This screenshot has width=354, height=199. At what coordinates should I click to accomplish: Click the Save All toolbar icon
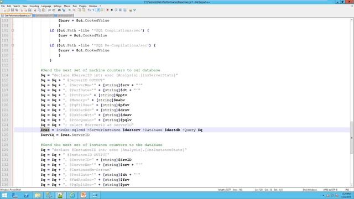tap(17, 10)
